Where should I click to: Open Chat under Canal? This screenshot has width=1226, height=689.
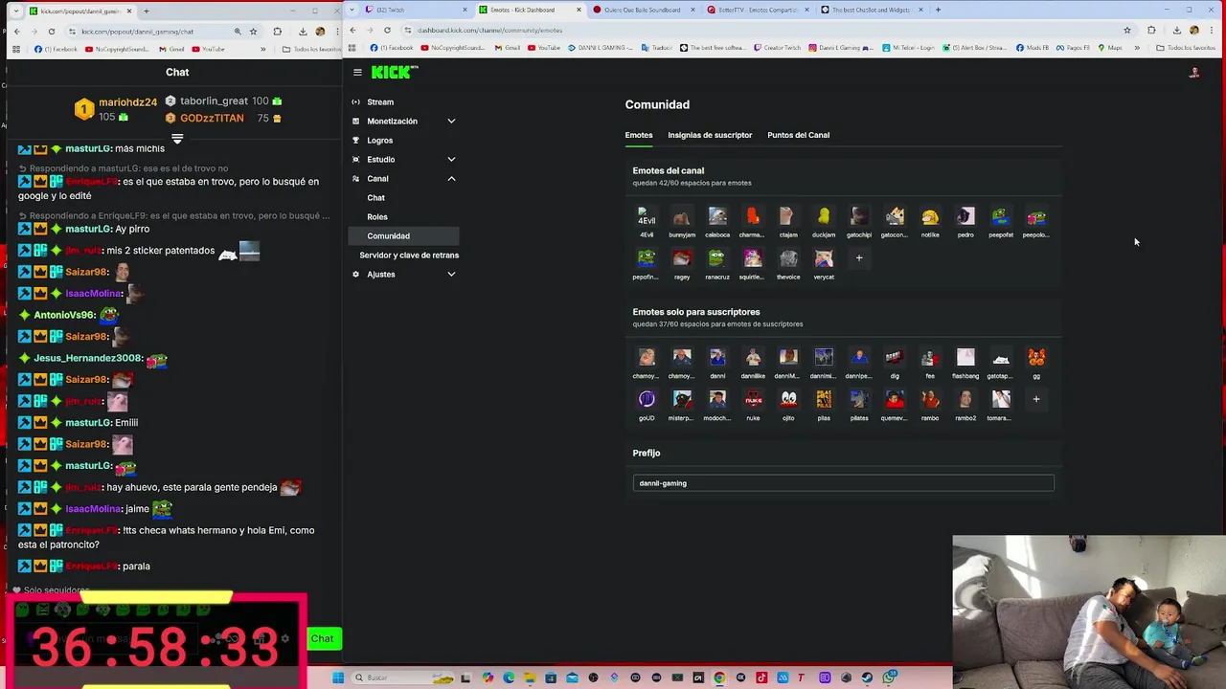coord(376,197)
